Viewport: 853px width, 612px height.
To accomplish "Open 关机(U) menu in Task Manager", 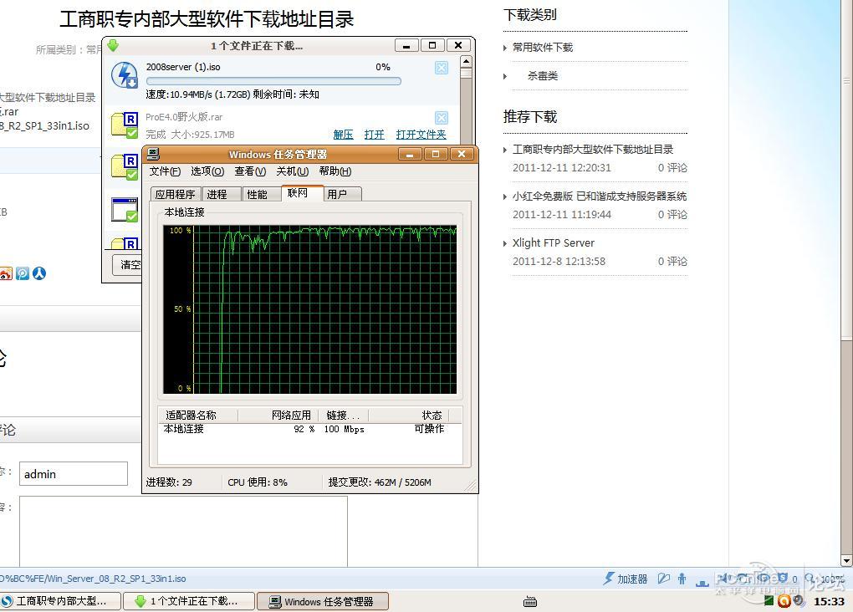I will (292, 171).
